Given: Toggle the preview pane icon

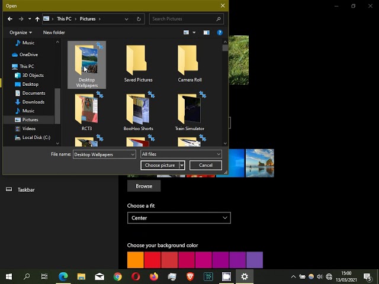Looking at the screenshot, I should 207,33.
